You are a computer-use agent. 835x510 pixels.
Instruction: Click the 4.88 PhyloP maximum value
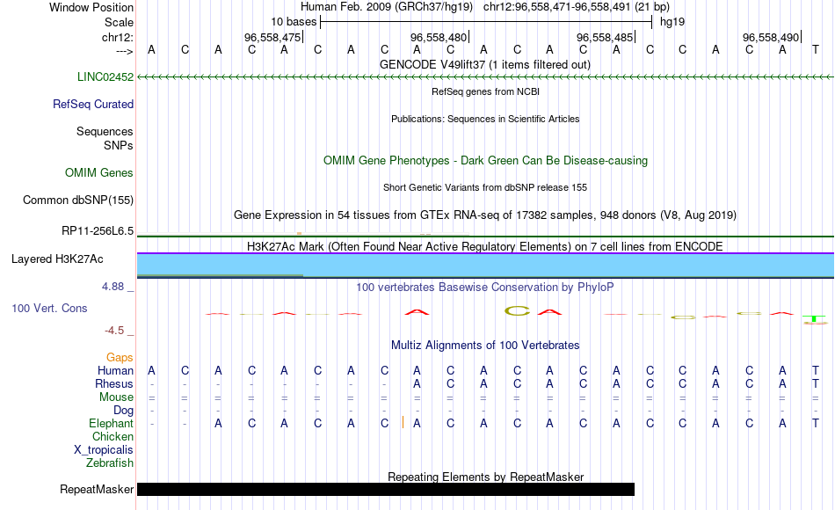113,286
